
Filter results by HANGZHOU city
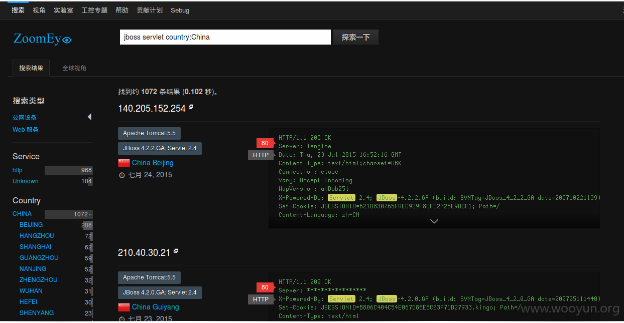pos(37,236)
